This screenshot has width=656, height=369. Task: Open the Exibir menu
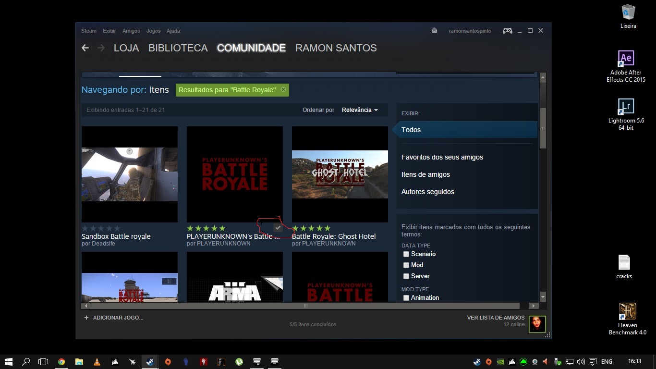coord(109,31)
